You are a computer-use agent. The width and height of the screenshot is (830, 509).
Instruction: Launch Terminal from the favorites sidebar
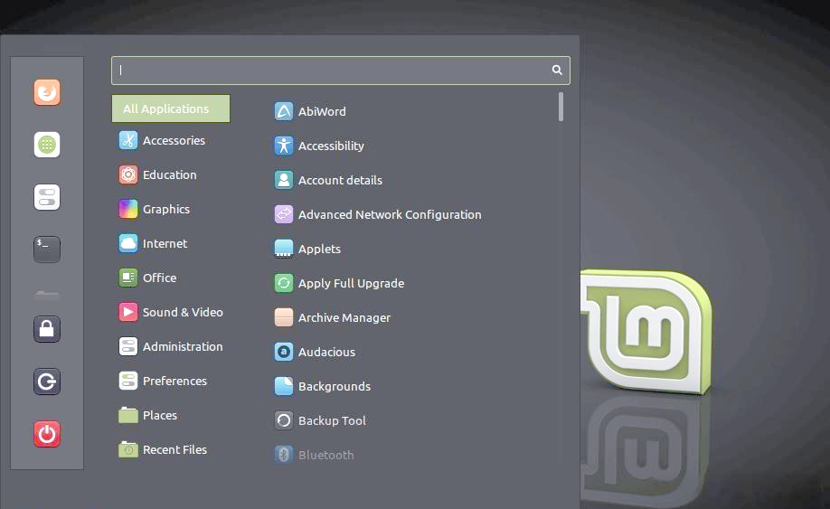pos(47,250)
